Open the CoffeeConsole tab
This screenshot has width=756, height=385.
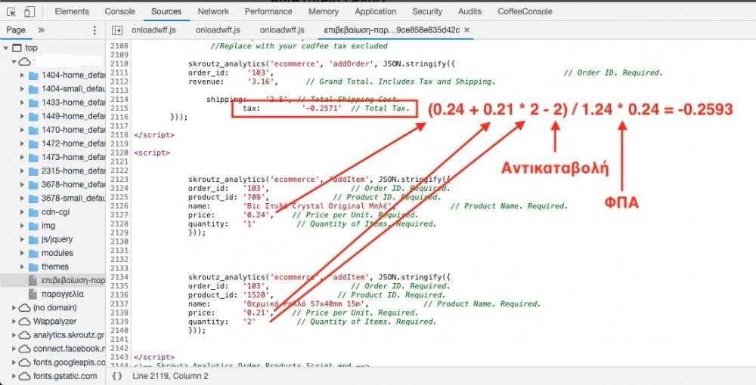pos(525,11)
